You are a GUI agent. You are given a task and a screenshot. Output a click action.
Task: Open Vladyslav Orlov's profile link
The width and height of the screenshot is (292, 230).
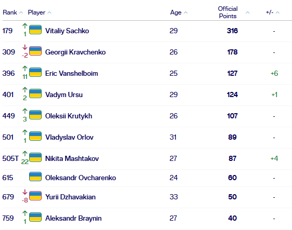pyautogui.click(x=69, y=137)
